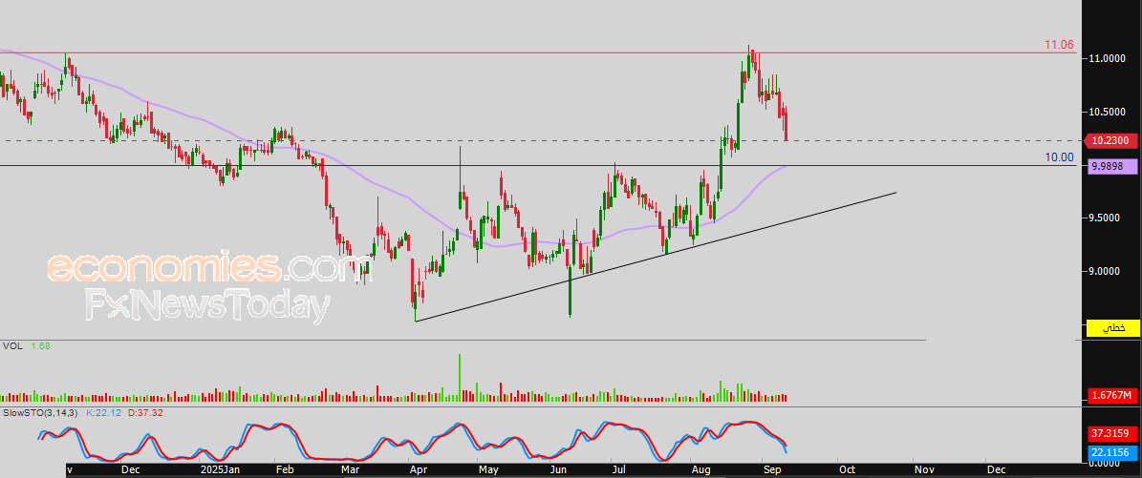Click the 10.00 support level label

(1061, 157)
